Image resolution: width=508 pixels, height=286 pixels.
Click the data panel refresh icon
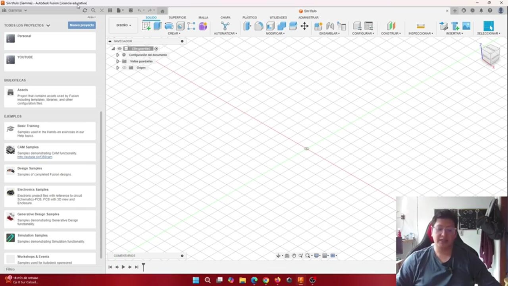[x=85, y=10]
